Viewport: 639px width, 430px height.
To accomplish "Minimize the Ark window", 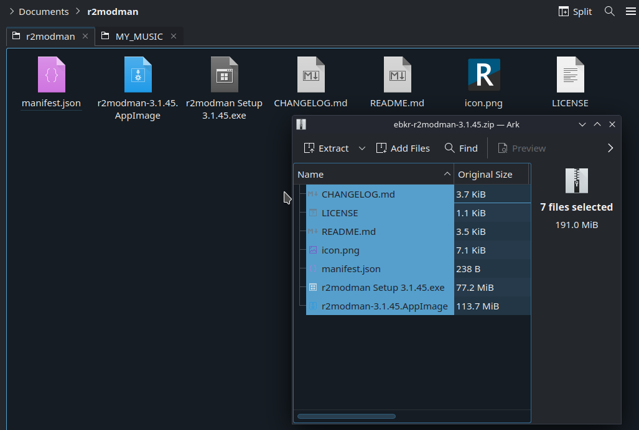I will (582, 124).
